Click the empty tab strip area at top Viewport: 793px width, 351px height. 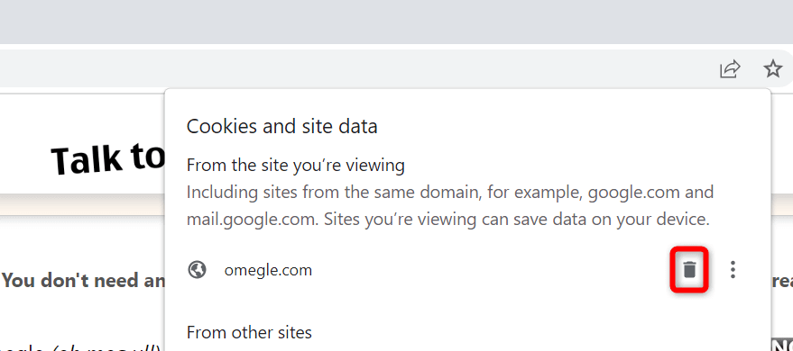tap(397, 22)
